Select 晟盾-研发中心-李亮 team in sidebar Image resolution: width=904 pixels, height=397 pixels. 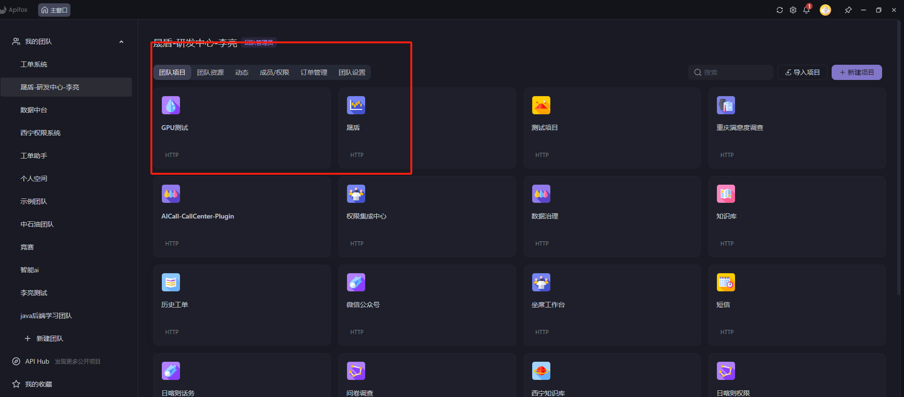(67, 87)
